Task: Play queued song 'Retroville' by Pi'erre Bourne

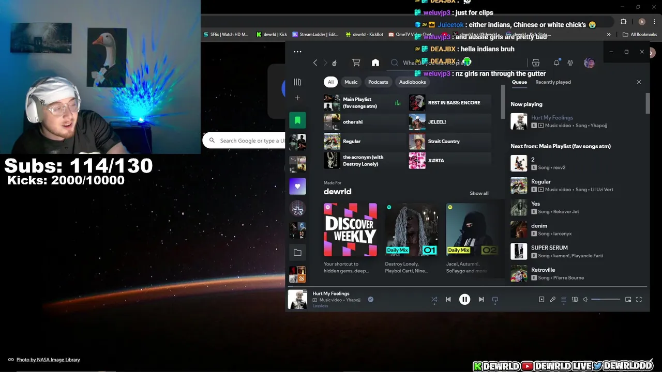Action: (x=576, y=273)
